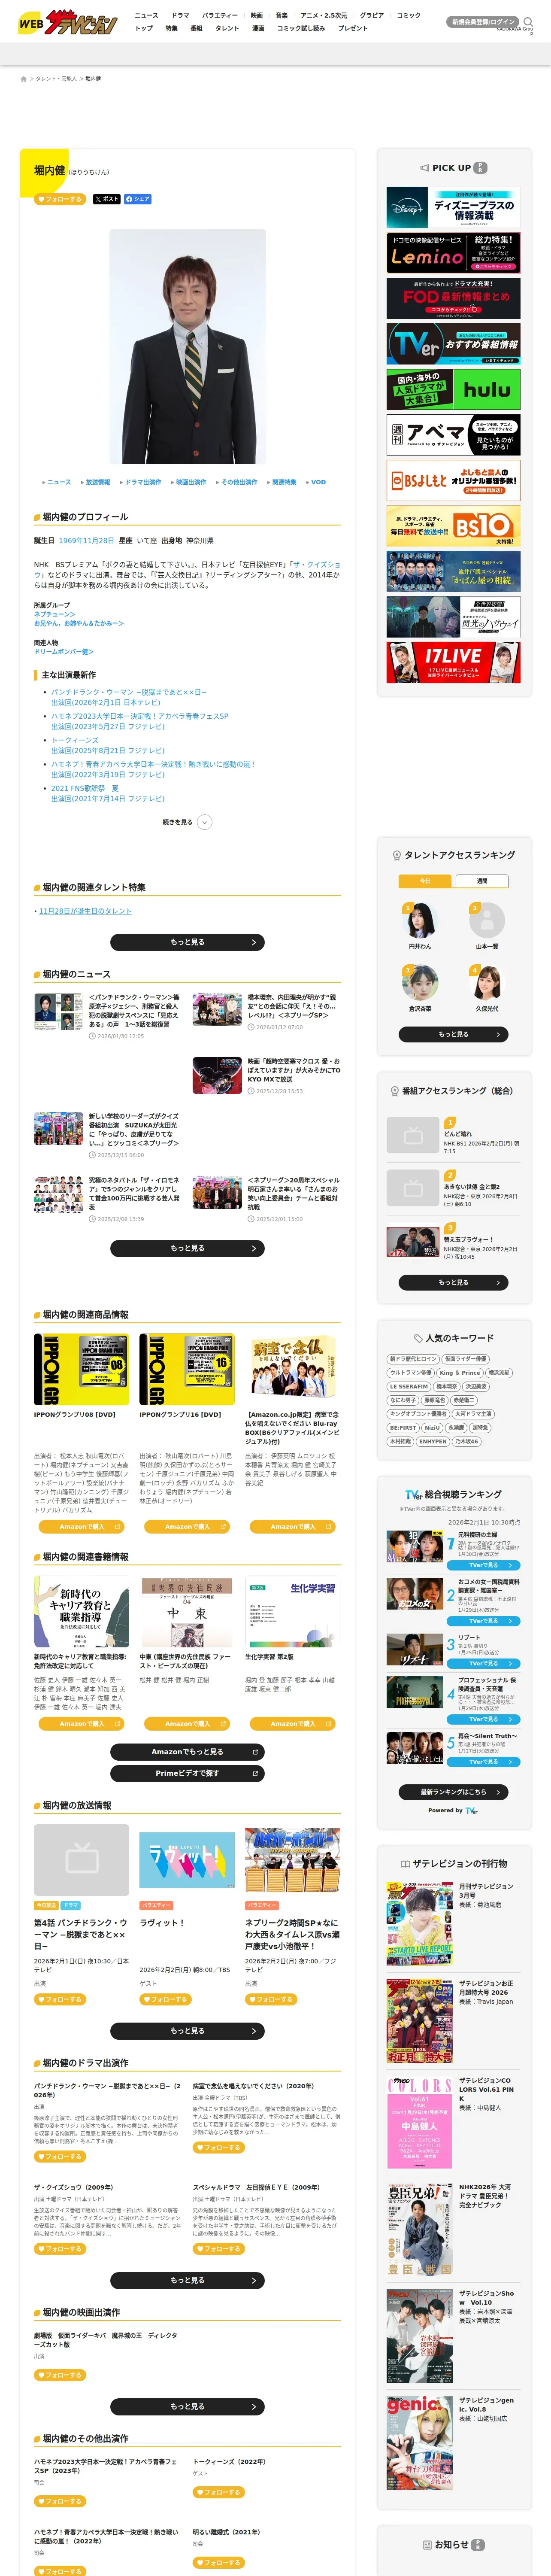
Task: Click もっと見る under 堀内健のニュース
Action: click(187, 1248)
